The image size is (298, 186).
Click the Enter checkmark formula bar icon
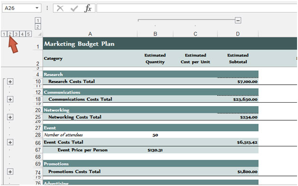point(74,8)
